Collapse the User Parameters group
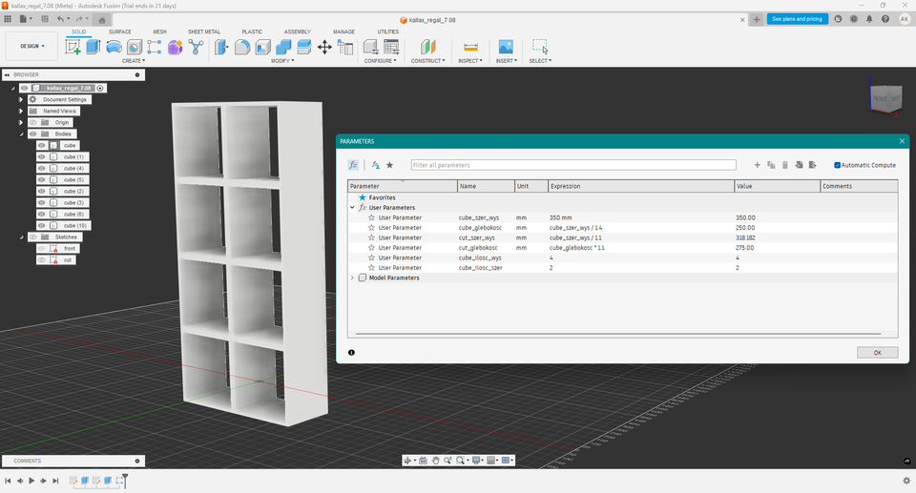 pos(352,207)
